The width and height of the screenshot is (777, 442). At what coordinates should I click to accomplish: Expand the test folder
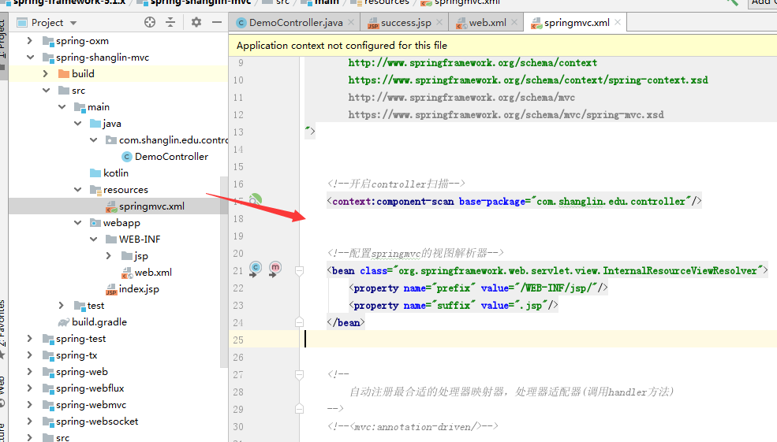coord(62,306)
